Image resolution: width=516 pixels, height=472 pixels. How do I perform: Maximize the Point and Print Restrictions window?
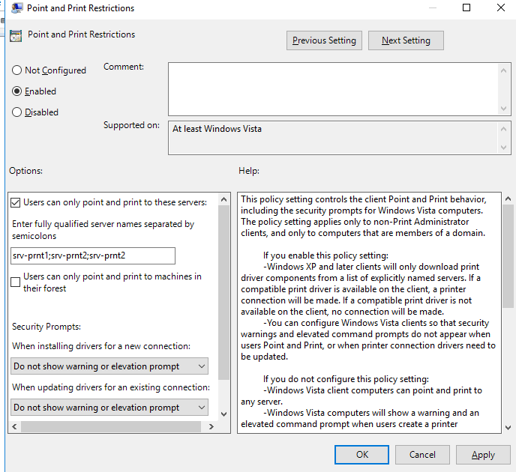[466, 7]
